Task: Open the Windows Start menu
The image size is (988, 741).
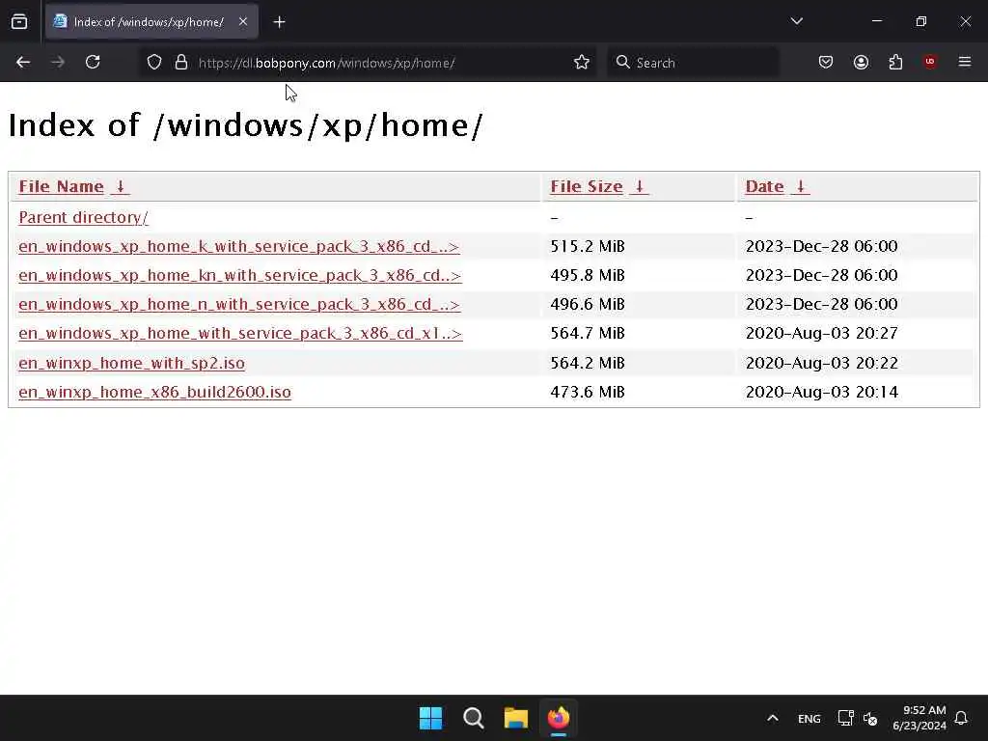Action: 431,718
